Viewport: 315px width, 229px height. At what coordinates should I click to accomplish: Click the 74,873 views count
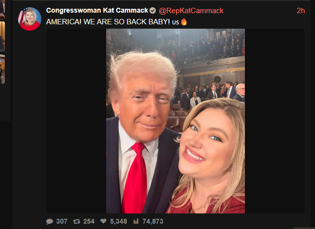tap(153, 221)
